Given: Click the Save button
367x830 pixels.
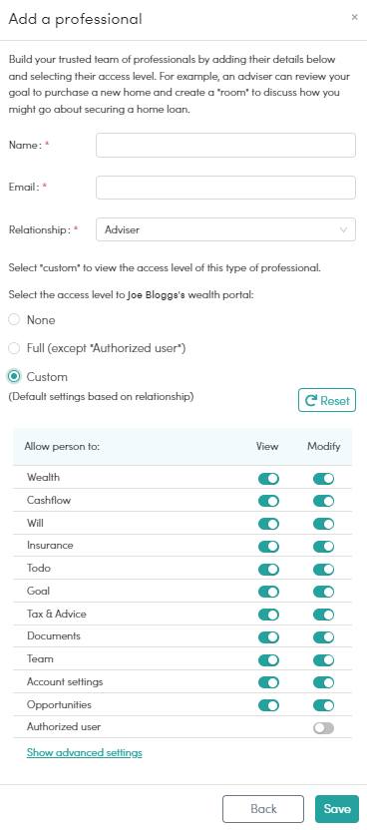Looking at the screenshot, I should pyautogui.click(x=337, y=809).
